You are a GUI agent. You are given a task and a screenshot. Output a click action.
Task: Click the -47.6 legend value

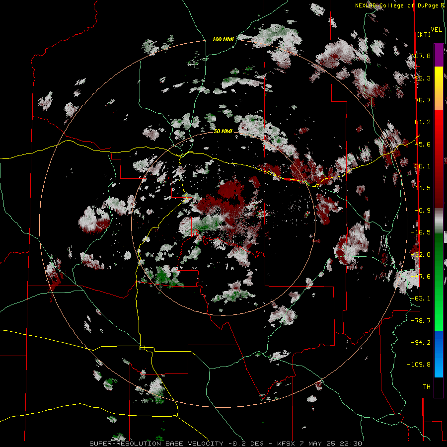tap(421, 277)
